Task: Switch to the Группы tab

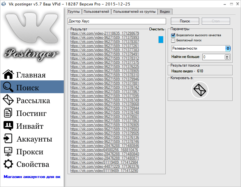Action: point(74,12)
